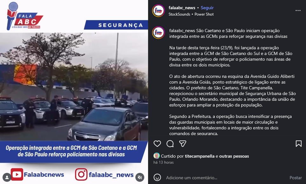Viewport: 306px width, 184px height.
Task: Like the post with the heart icon
Action: (x=157, y=144)
